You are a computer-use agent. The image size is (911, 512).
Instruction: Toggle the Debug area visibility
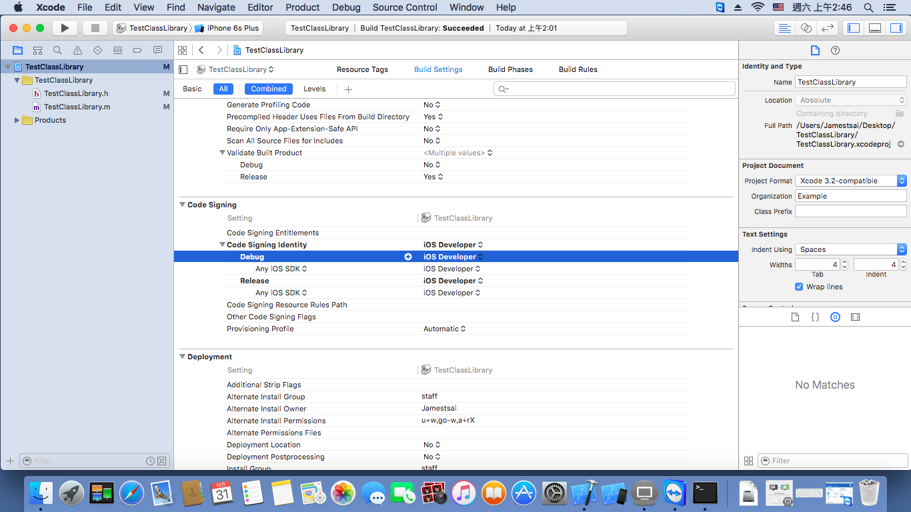[875, 28]
